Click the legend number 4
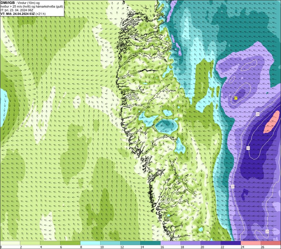This screenshot has height=249, width=281. [x=41, y=247]
